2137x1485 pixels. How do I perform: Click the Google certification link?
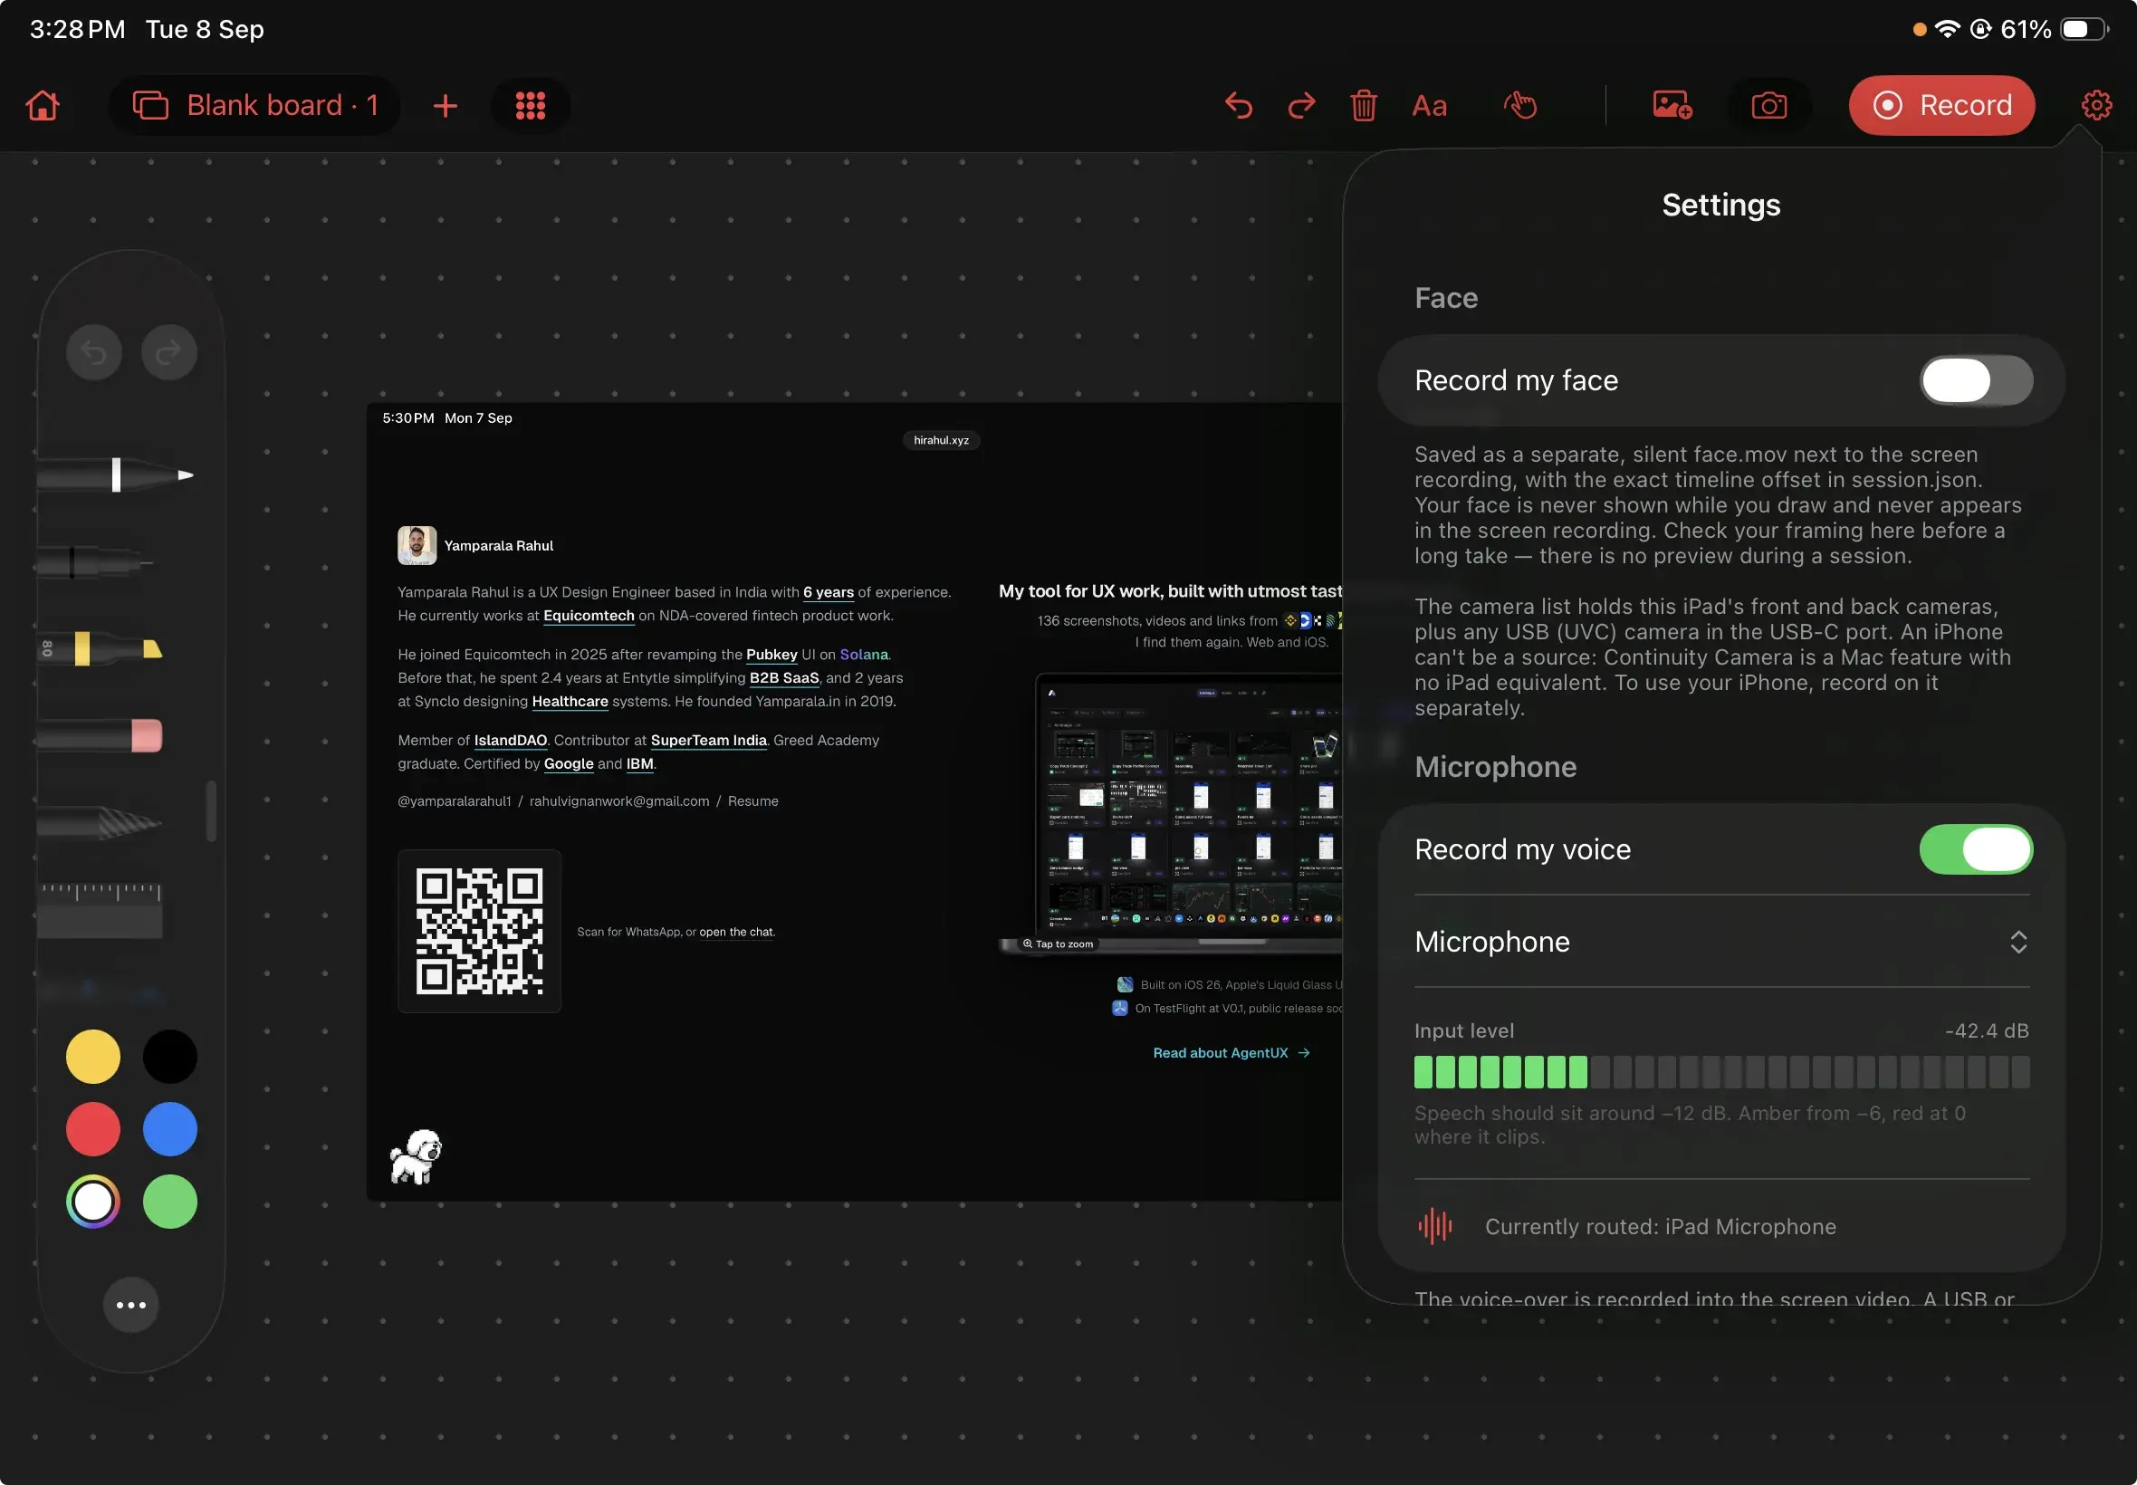pyautogui.click(x=569, y=764)
